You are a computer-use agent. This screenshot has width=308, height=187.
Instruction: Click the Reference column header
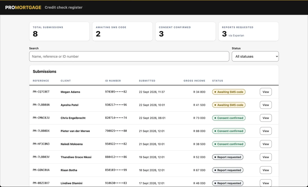[x=41, y=81]
